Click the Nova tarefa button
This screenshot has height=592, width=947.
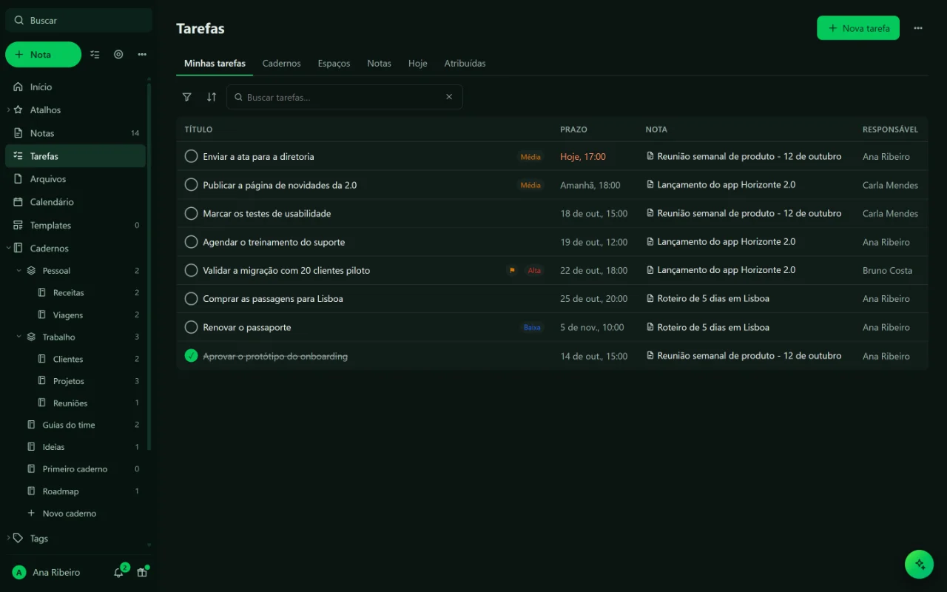coord(858,28)
